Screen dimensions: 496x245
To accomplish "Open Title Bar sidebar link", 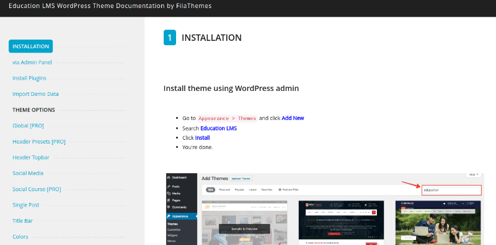I will 22,221.
